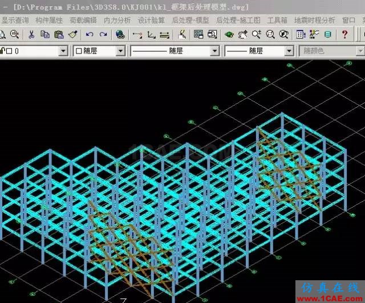Click the database connect cylinder icon

click(x=328, y=35)
